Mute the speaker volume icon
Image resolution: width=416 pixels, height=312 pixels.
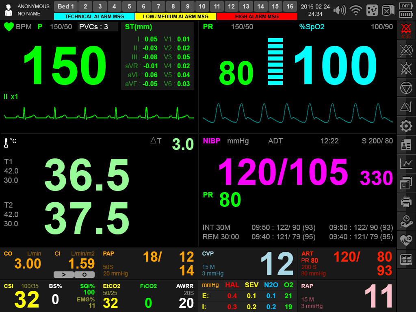pyautogui.click(x=340, y=10)
